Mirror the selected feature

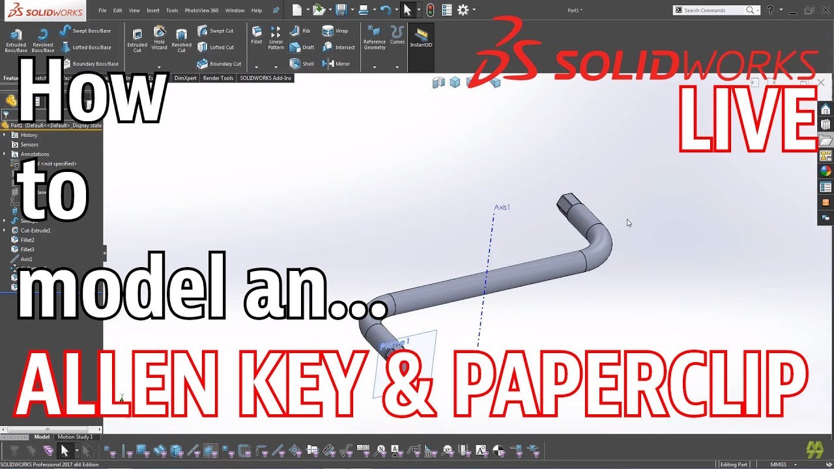pyautogui.click(x=336, y=64)
